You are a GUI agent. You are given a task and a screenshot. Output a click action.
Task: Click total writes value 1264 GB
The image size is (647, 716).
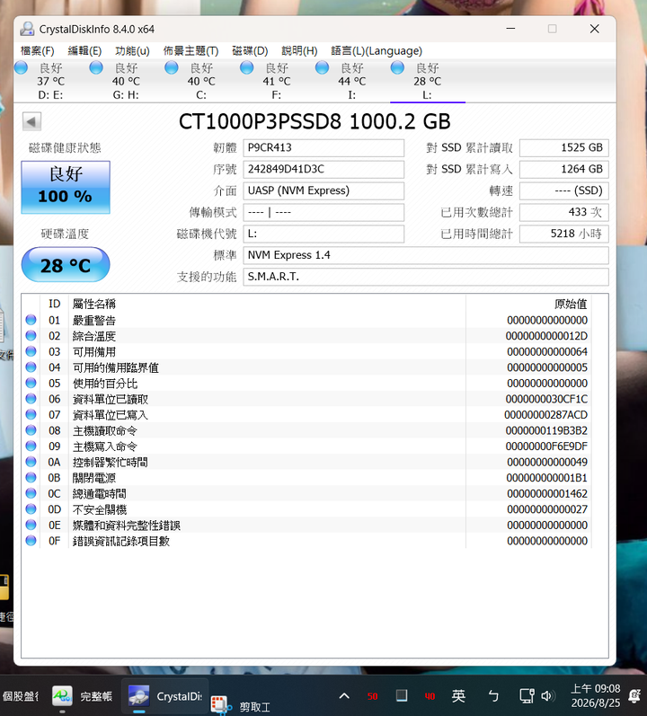pyautogui.click(x=564, y=169)
